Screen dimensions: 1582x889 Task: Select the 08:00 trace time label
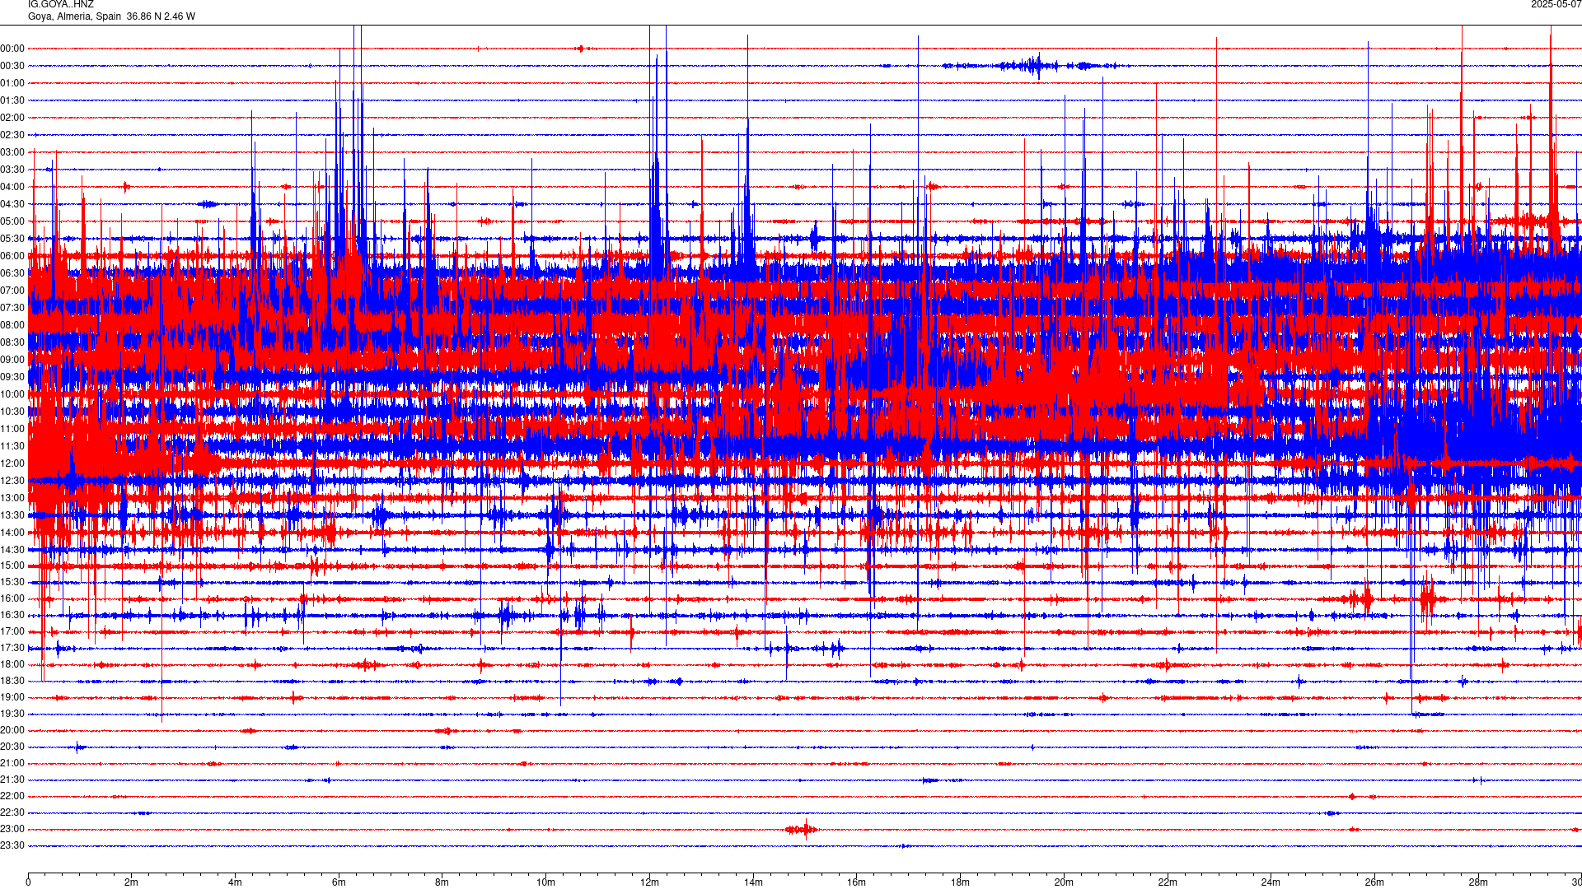pyautogui.click(x=12, y=325)
